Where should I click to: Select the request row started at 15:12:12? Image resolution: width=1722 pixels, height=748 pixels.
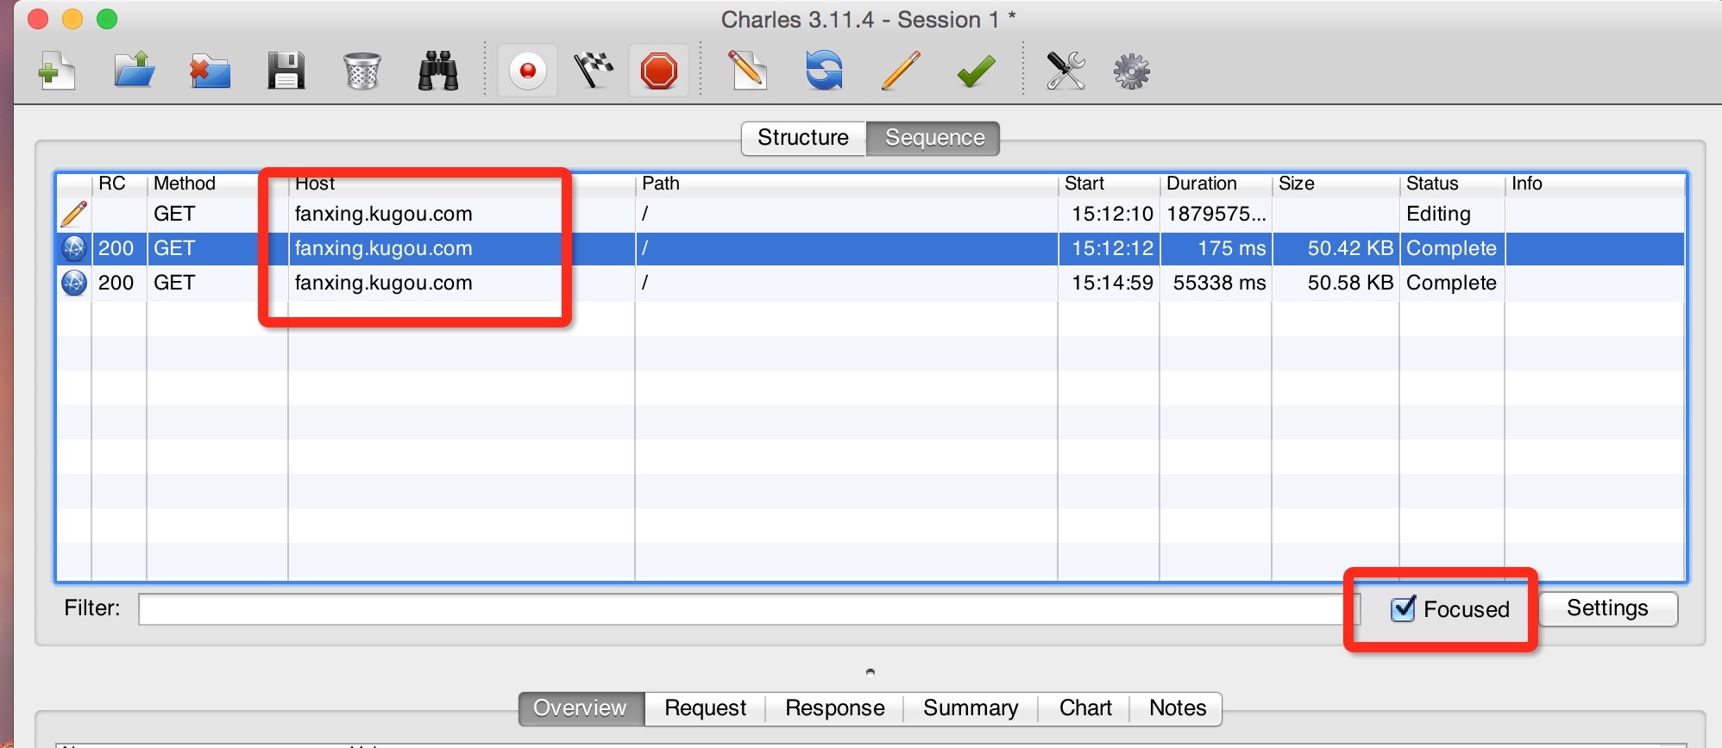[x=870, y=249]
